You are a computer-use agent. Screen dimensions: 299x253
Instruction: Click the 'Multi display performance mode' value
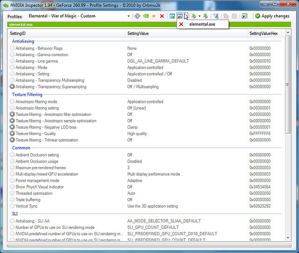[154, 174]
